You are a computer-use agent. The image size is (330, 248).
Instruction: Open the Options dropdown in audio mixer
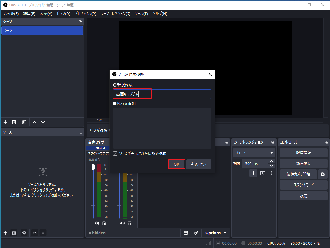pos(215,233)
